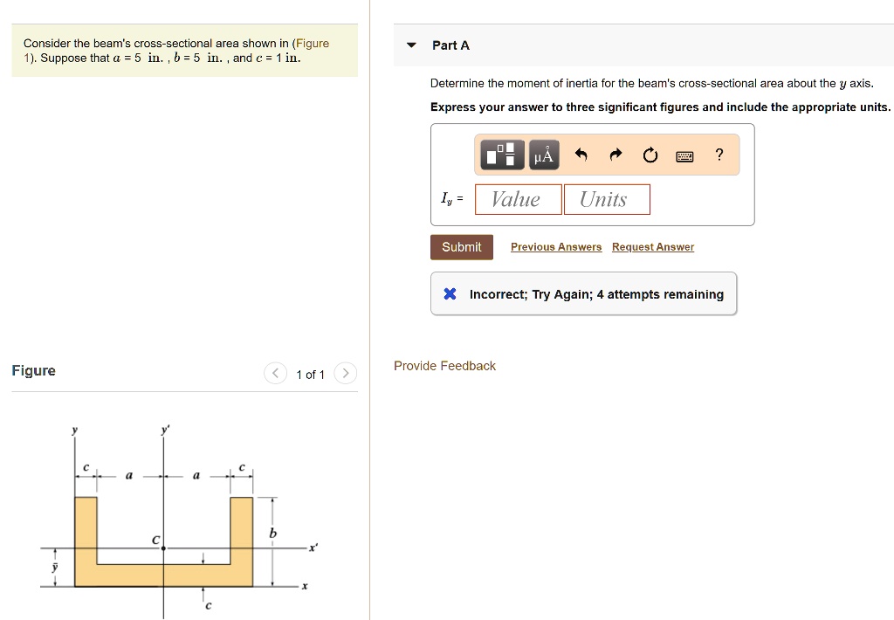Viewport: 894px width, 620px height.
Task: Redo the answer entry
Action: click(615, 155)
